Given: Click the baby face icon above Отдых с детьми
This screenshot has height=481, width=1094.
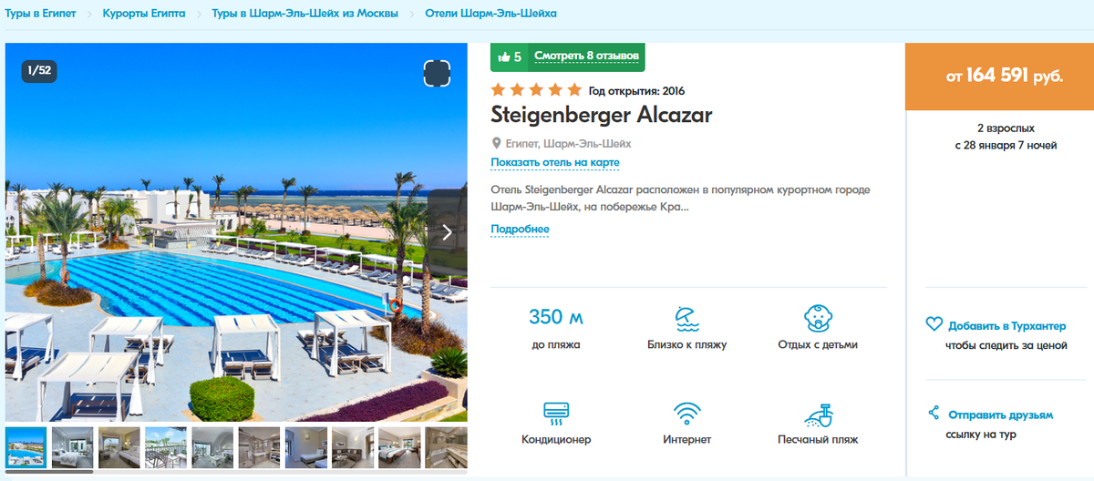Looking at the screenshot, I should click(x=818, y=319).
